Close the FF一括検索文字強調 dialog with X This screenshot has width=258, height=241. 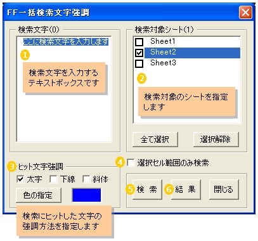point(245,13)
